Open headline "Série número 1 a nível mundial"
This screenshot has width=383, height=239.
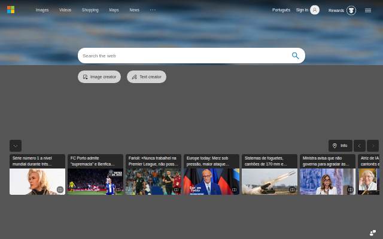tap(32, 161)
